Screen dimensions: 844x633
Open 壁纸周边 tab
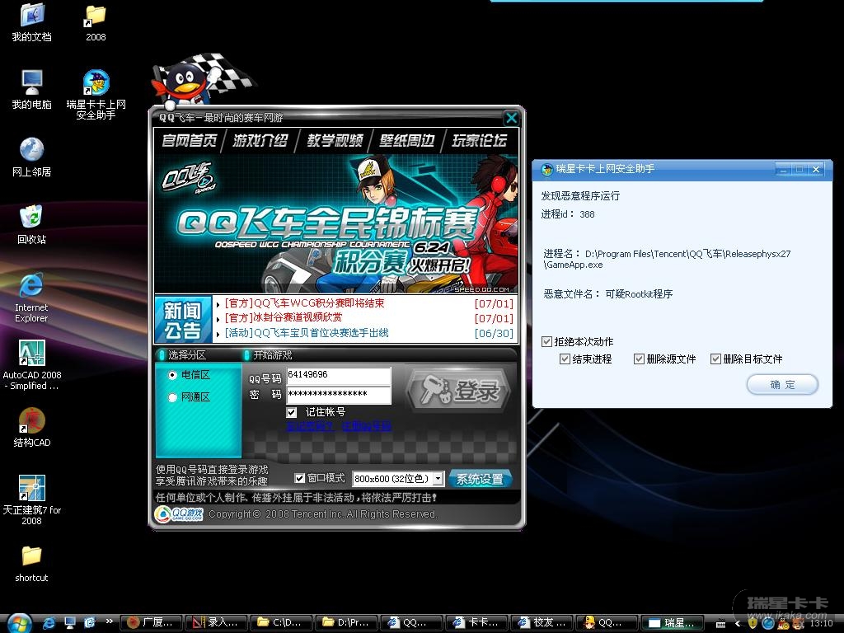pyautogui.click(x=406, y=140)
